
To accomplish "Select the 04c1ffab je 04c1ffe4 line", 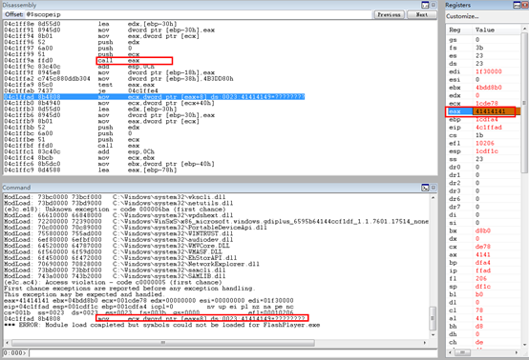I will [x=81, y=90].
